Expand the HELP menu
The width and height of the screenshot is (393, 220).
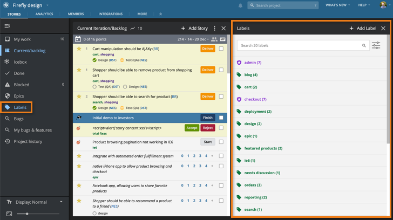point(364,5)
